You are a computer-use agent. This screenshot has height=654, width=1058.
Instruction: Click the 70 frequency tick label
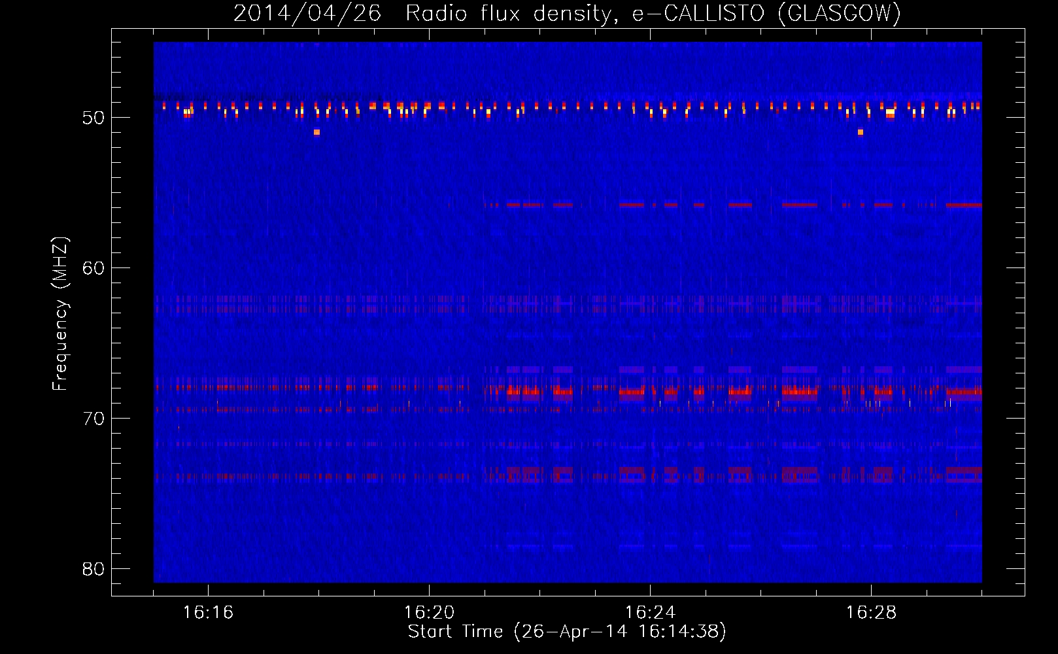point(94,419)
